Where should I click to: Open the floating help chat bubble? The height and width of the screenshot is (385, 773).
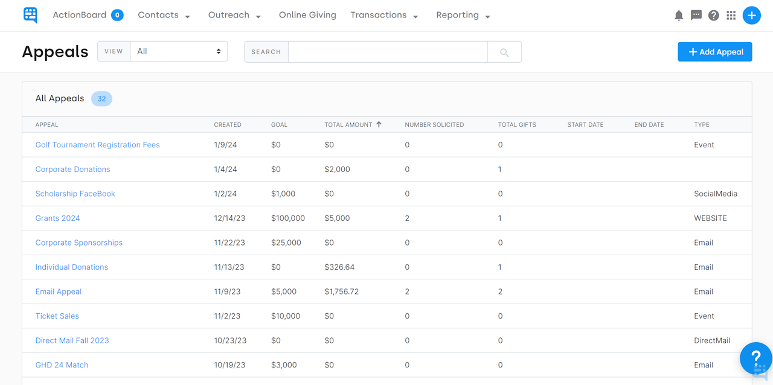(755, 359)
